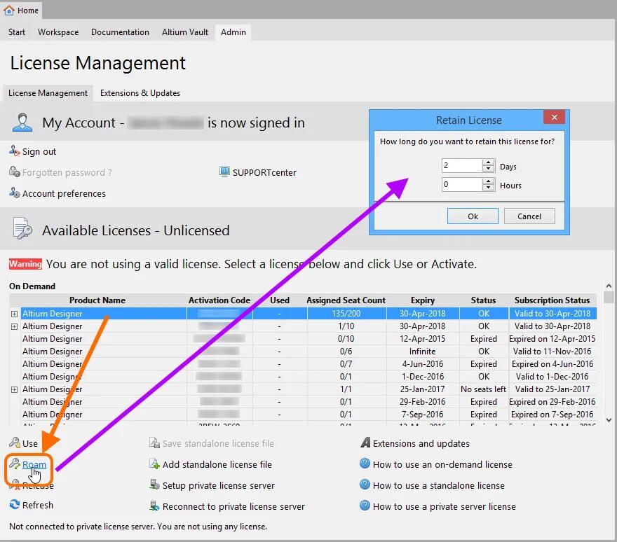Select license row expired on 4-Jun-2016
The width and height of the screenshot is (617, 542).
[303, 364]
